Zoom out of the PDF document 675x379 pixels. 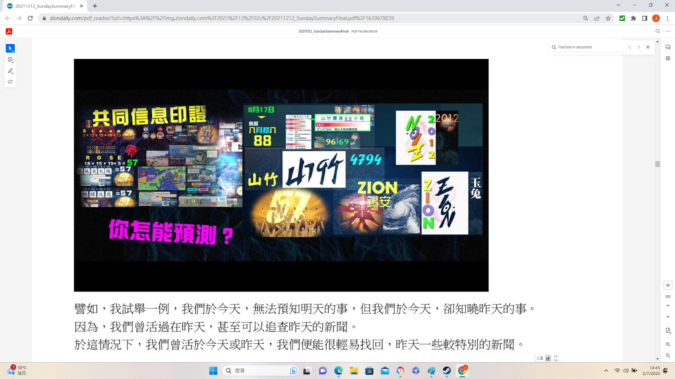(x=668, y=356)
